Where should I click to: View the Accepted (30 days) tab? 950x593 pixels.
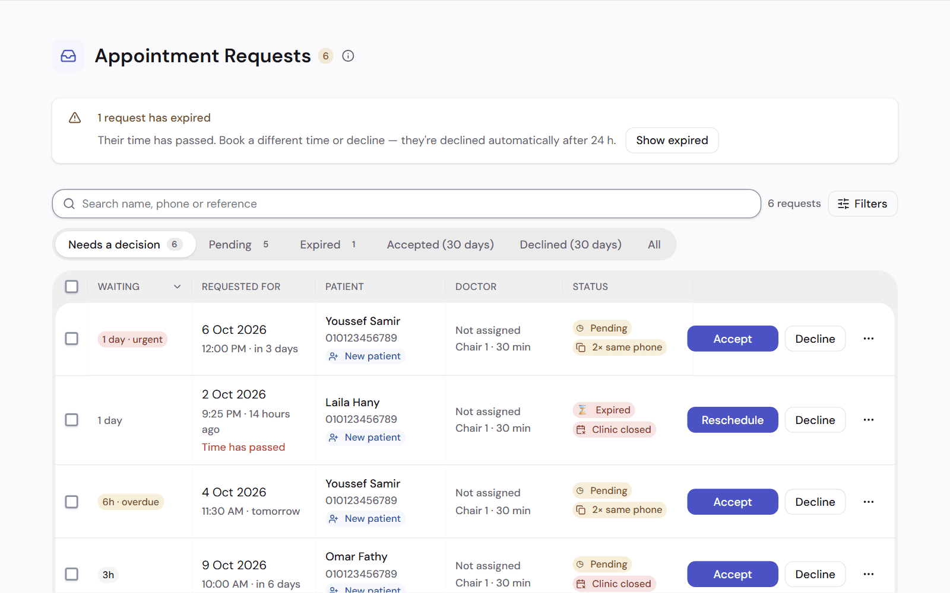[x=441, y=244]
